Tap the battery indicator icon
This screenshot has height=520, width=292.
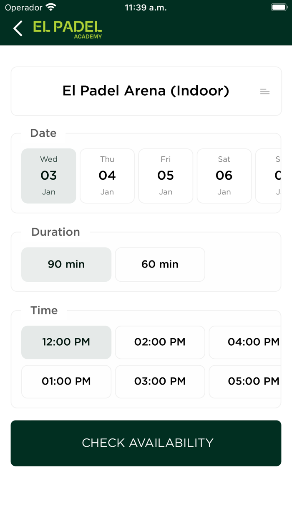click(278, 7)
